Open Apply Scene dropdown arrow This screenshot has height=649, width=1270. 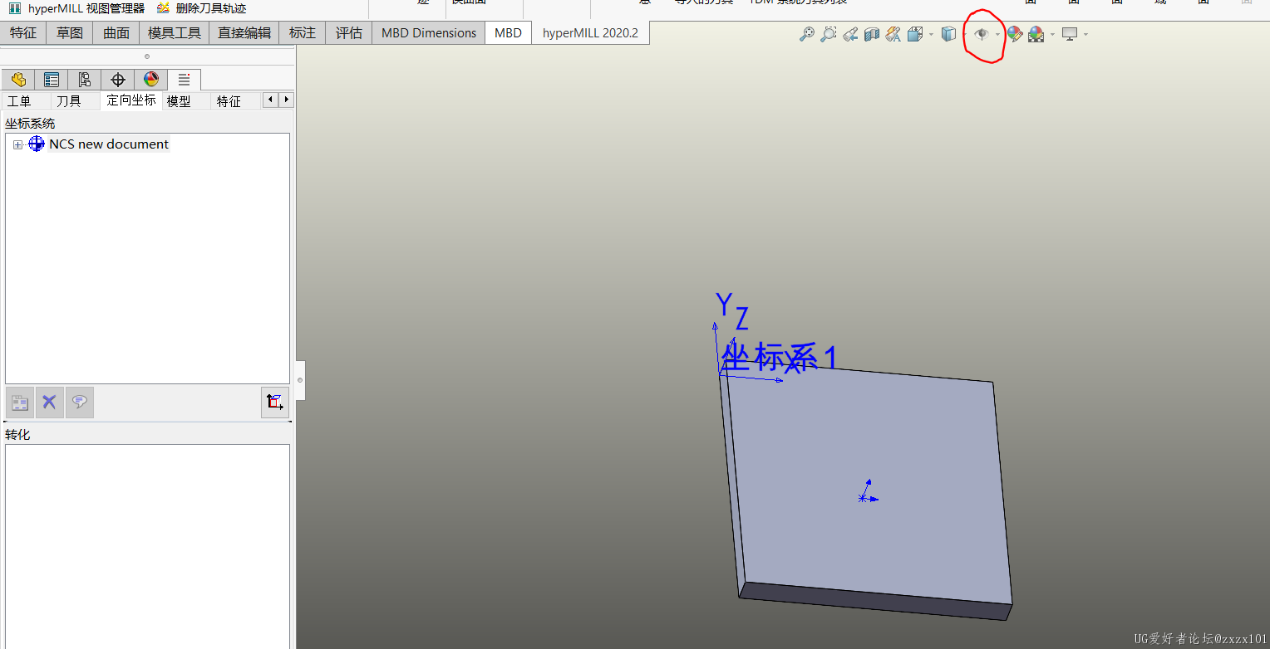point(1052,35)
